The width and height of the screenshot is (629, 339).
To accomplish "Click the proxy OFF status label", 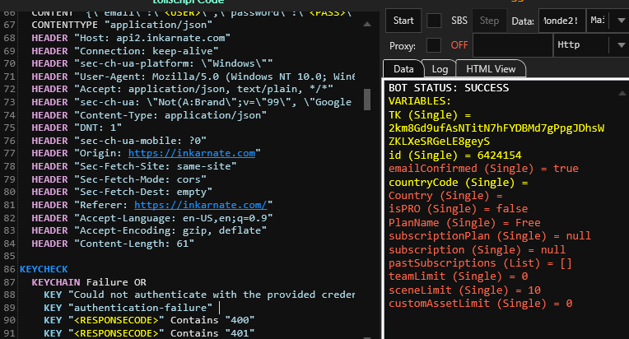I will click(459, 45).
